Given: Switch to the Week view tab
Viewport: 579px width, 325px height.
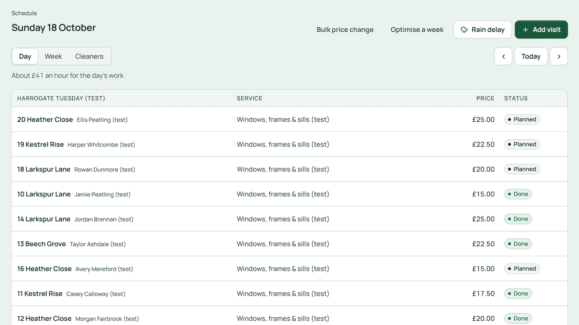Looking at the screenshot, I should click(53, 56).
